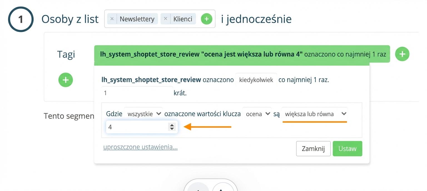Click the Tagi label
427x191 pixels.
pyautogui.click(x=66, y=54)
